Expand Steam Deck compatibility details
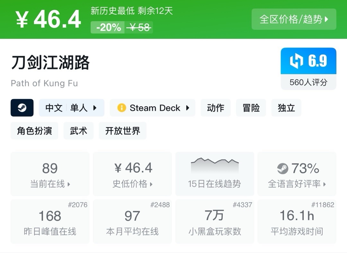Screen dimensions: 347x253 [152, 108]
